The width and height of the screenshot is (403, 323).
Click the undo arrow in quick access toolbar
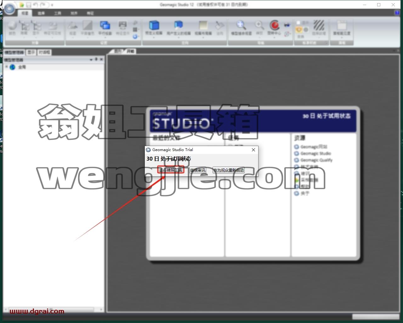tap(35, 5)
